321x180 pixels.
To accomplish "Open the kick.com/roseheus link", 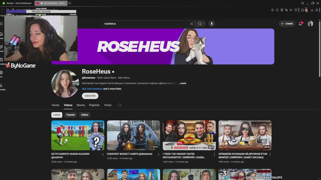I will point(92,89).
